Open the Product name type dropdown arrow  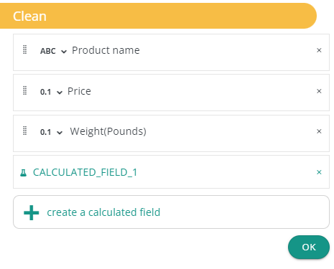click(x=64, y=52)
